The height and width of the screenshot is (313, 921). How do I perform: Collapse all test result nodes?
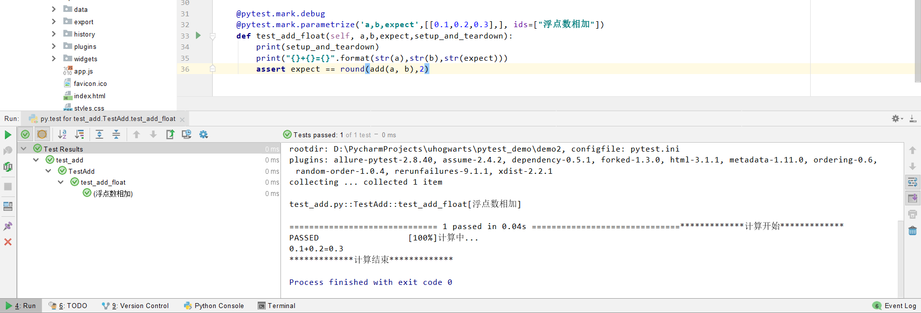(x=116, y=134)
